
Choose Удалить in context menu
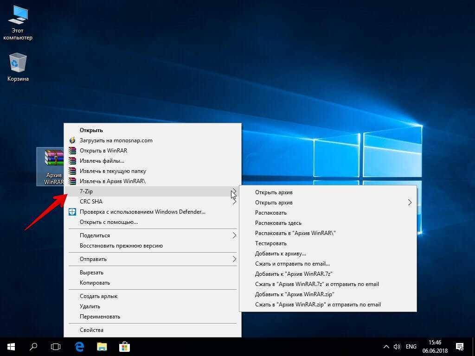152,306
